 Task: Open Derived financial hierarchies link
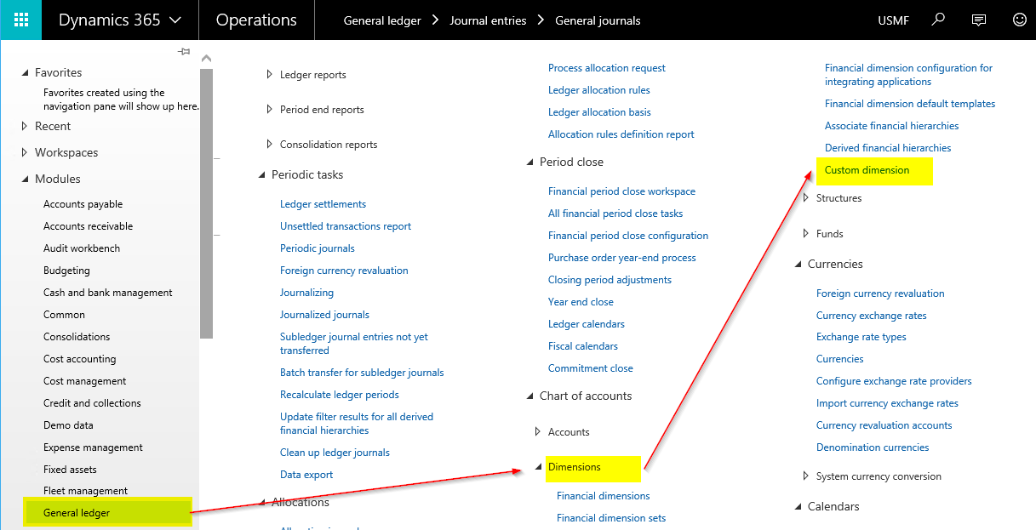(888, 148)
